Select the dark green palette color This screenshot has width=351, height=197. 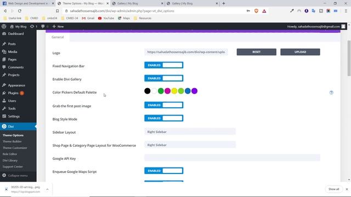point(161,91)
